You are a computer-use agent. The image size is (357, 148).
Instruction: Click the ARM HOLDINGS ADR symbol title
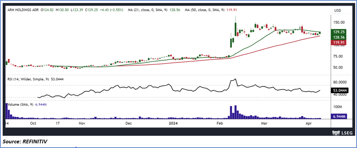tap(23, 10)
